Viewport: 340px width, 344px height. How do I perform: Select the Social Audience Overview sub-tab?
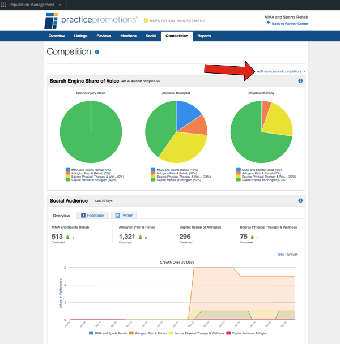pyautogui.click(x=62, y=216)
